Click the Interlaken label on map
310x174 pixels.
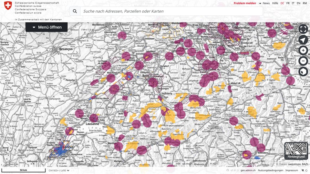coord(174,102)
